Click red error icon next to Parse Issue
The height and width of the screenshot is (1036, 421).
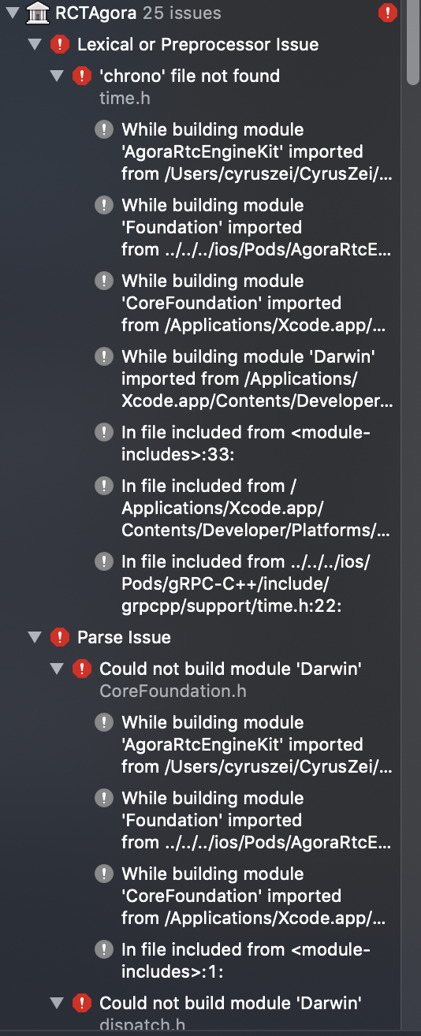tap(60, 637)
